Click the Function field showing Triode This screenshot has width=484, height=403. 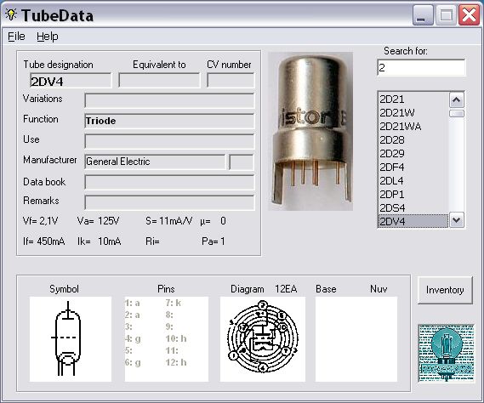tap(169, 121)
